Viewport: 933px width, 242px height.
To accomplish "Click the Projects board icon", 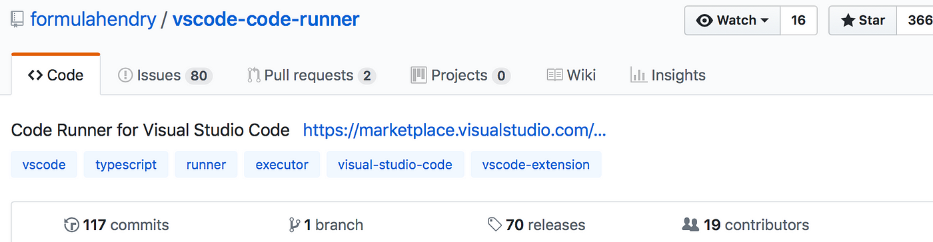I will pos(419,75).
